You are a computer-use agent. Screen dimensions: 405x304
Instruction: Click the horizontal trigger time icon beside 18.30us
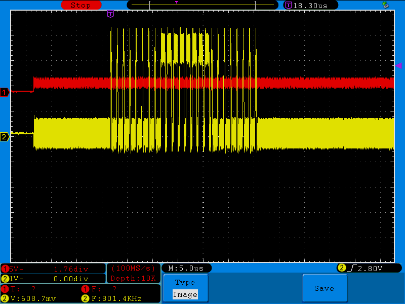[x=289, y=5]
